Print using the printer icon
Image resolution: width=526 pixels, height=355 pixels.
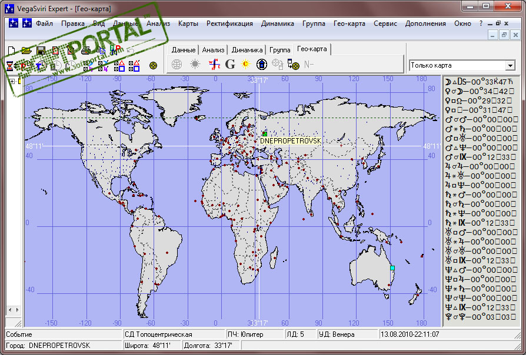pos(85,51)
